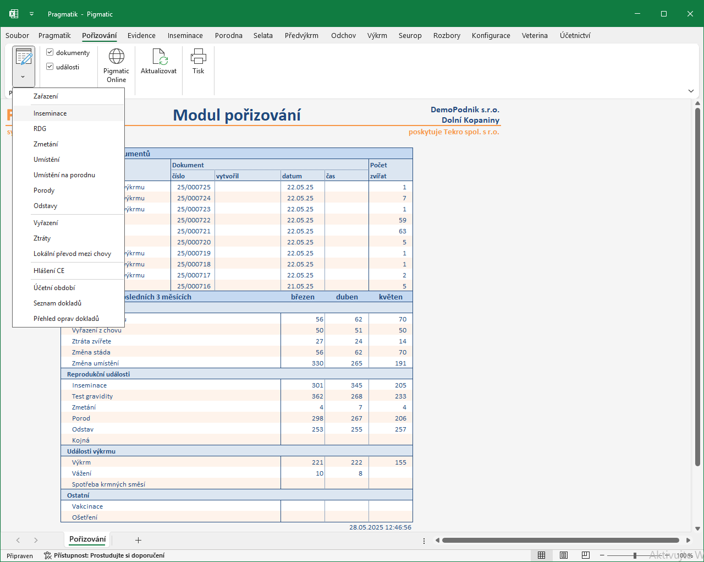Click the scroll down arrow

698,528
